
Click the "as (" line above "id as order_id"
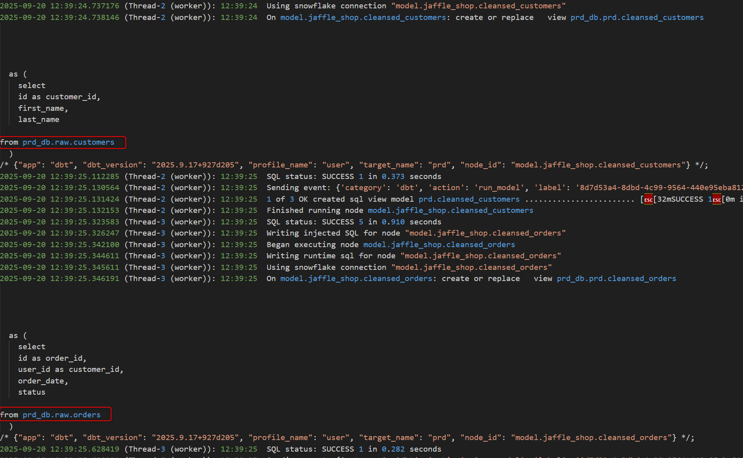pyautogui.click(x=18, y=336)
